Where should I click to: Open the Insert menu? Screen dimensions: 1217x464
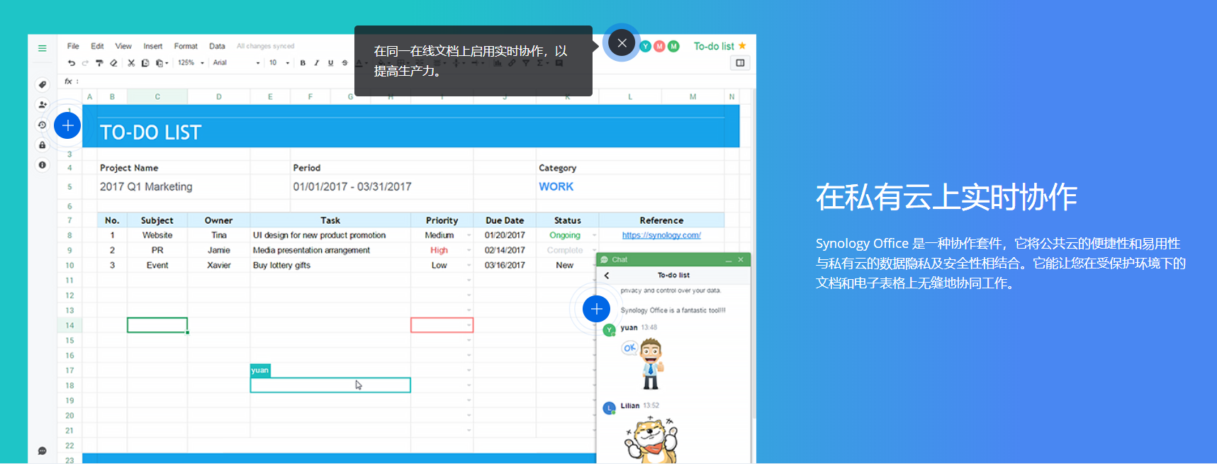(x=152, y=46)
